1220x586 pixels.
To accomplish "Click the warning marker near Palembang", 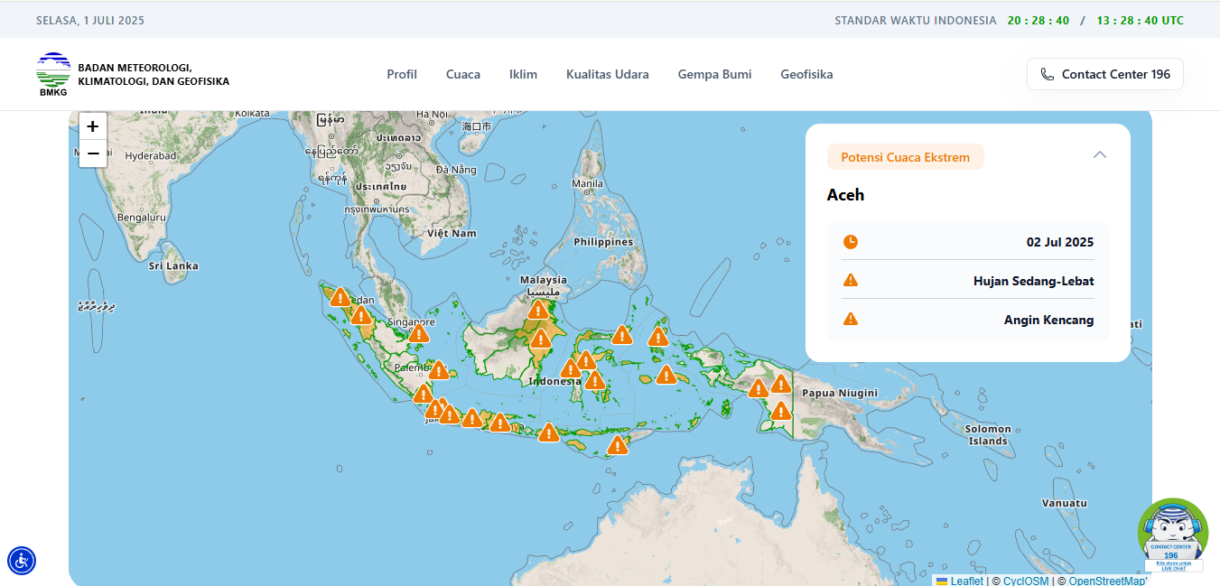I will [x=438, y=370].
